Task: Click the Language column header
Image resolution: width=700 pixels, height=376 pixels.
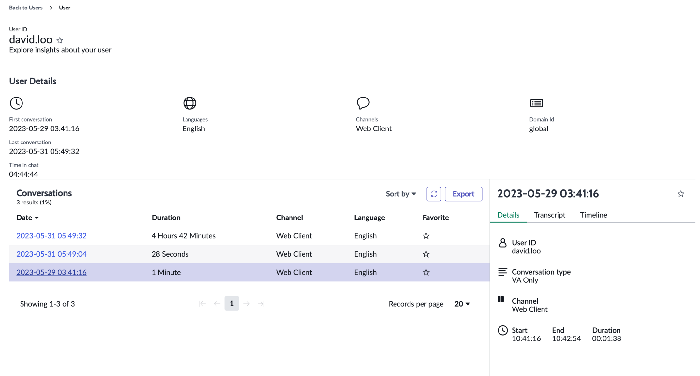Action: coord(369,218)
